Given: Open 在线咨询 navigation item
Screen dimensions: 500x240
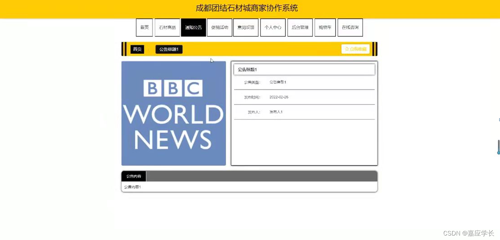Looking at the screenshot, I should 350,28.
